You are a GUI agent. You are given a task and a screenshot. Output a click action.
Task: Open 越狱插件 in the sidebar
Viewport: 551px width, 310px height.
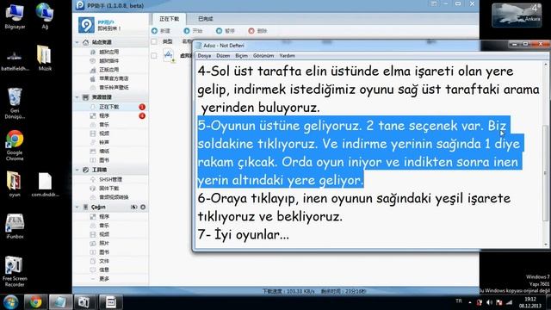coord(109,61)
